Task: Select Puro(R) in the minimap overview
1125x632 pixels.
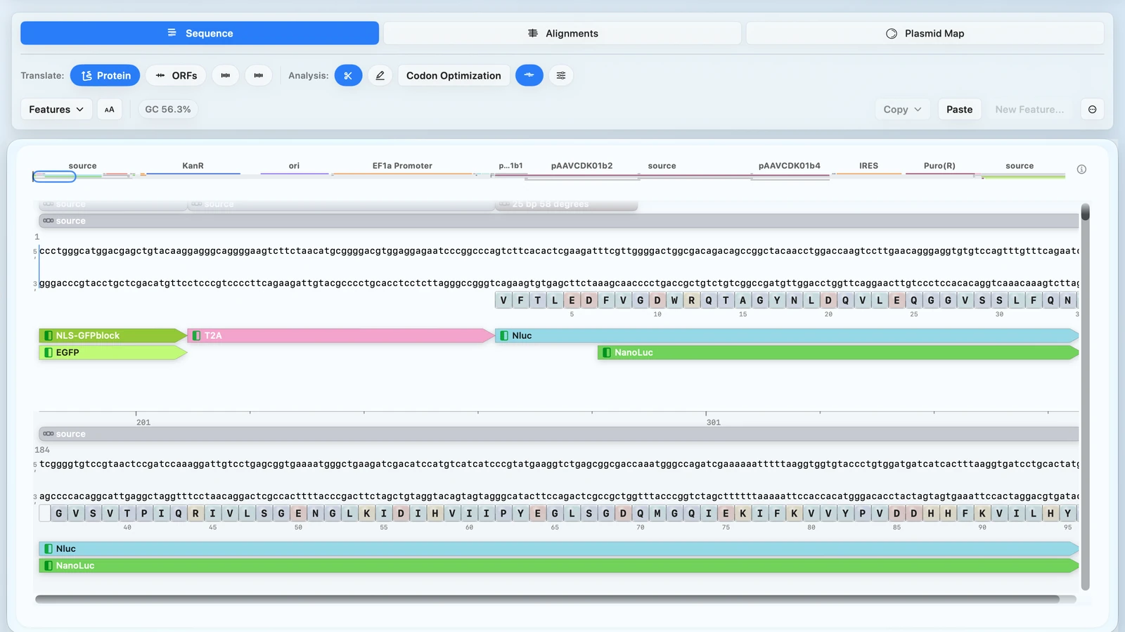Action: click(x=939, y=166)
